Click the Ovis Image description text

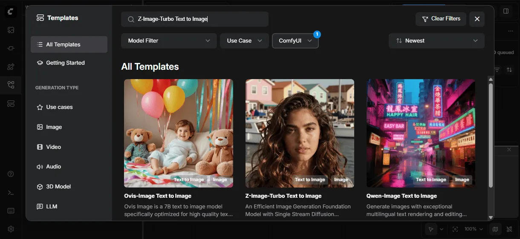point(179,211)
